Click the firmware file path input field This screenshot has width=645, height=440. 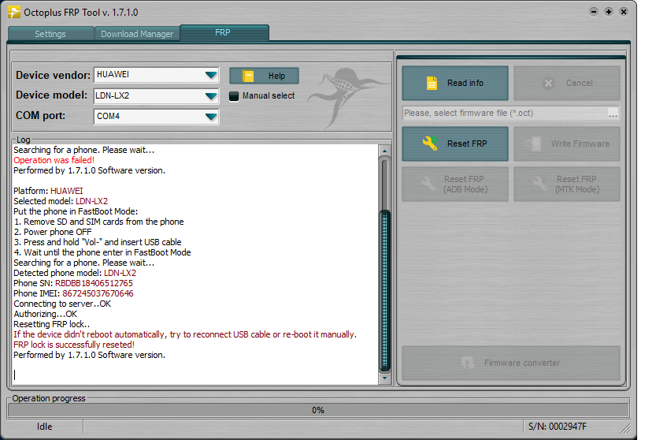click(505, 114)
